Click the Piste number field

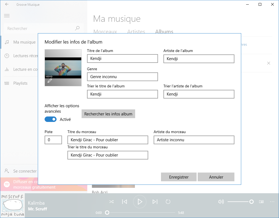coord(53,140)
